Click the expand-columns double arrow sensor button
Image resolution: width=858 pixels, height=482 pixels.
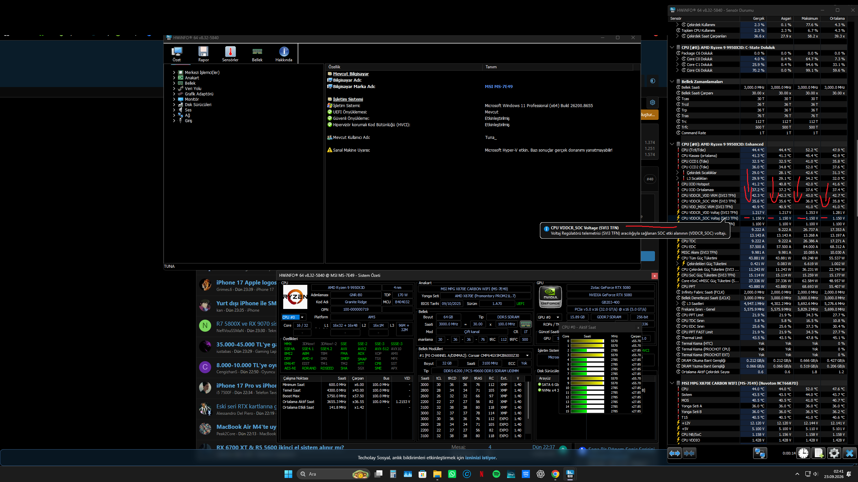[x=675, y=453]
